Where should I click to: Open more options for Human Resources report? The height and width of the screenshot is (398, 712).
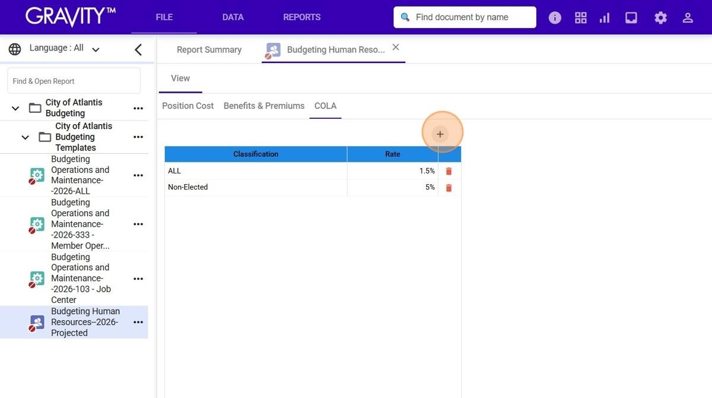pyautogui.click(x=138, y=322)
